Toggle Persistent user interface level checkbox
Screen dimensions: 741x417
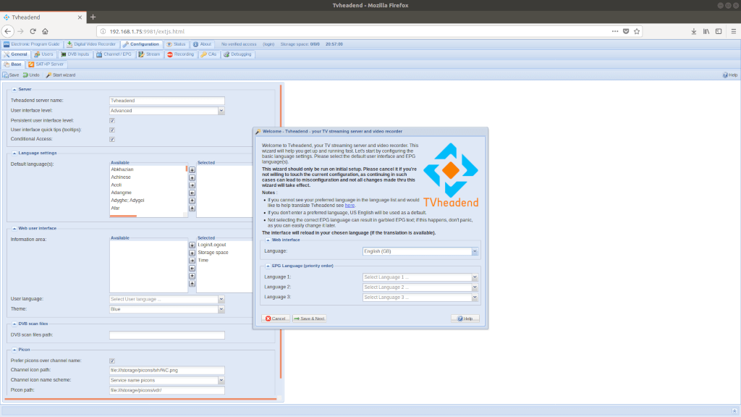click(x=112, y=120)
